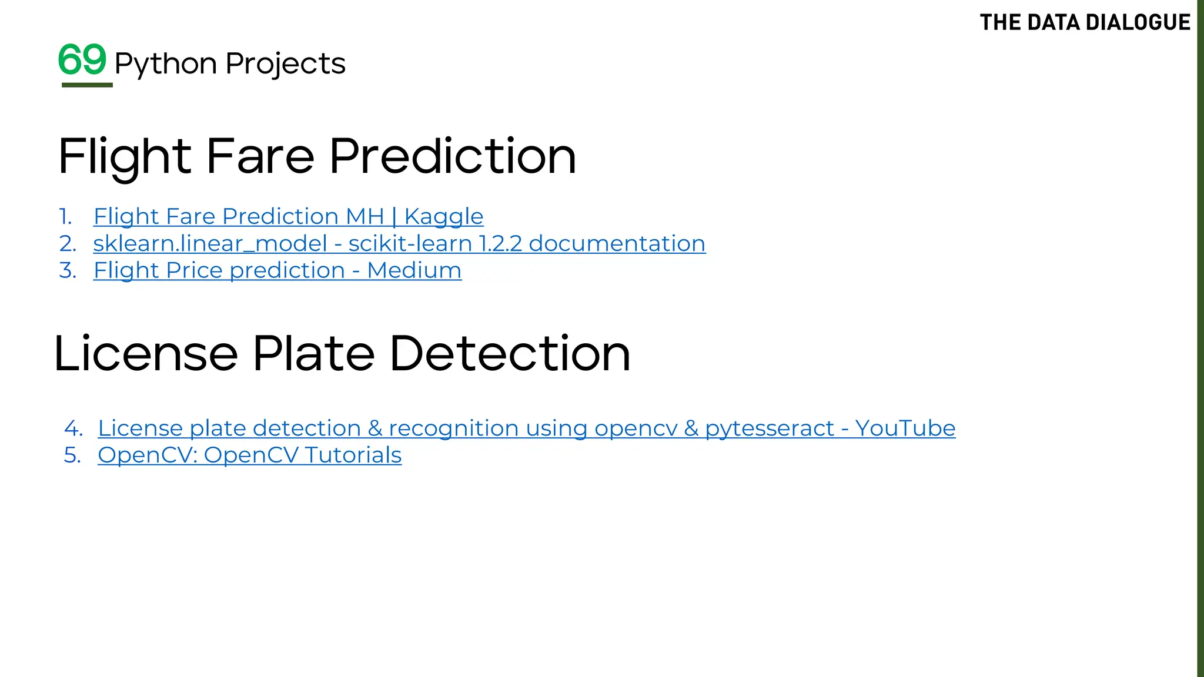This screenshot has height=677, width=1204.
Task: Click THE DATA DIALOGUE logo text
Action: click(1085, 22)
